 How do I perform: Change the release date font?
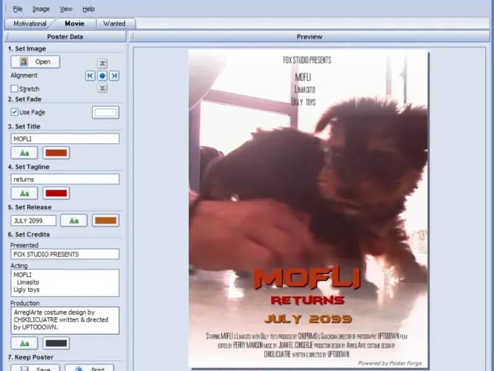73,221
